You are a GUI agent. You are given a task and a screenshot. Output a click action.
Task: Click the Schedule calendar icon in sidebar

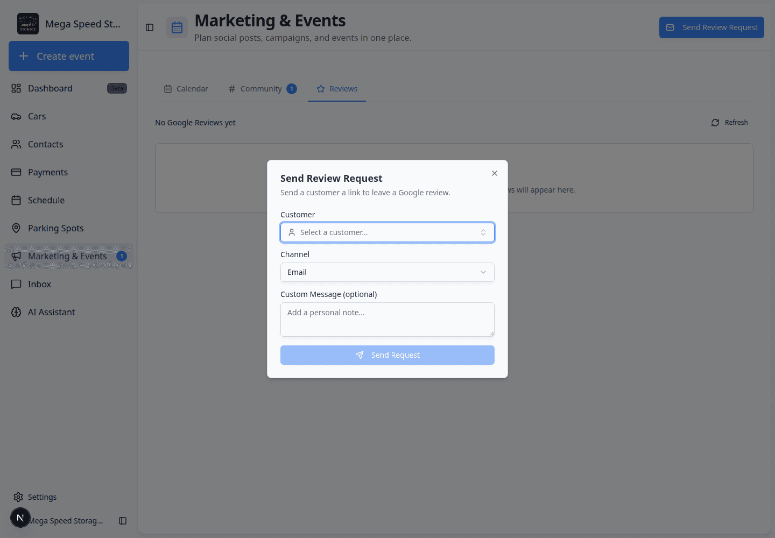[x=16, y=200]
